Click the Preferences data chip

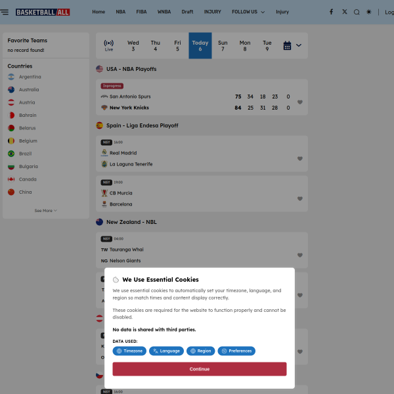click(x=236, y=351)
